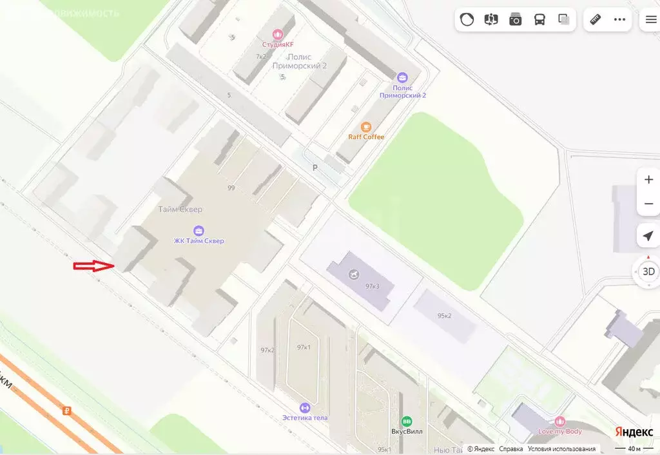Show street photos camera icon
This screenshot has height=455, width=660.
pyautogui.click(x=515, y=19)
